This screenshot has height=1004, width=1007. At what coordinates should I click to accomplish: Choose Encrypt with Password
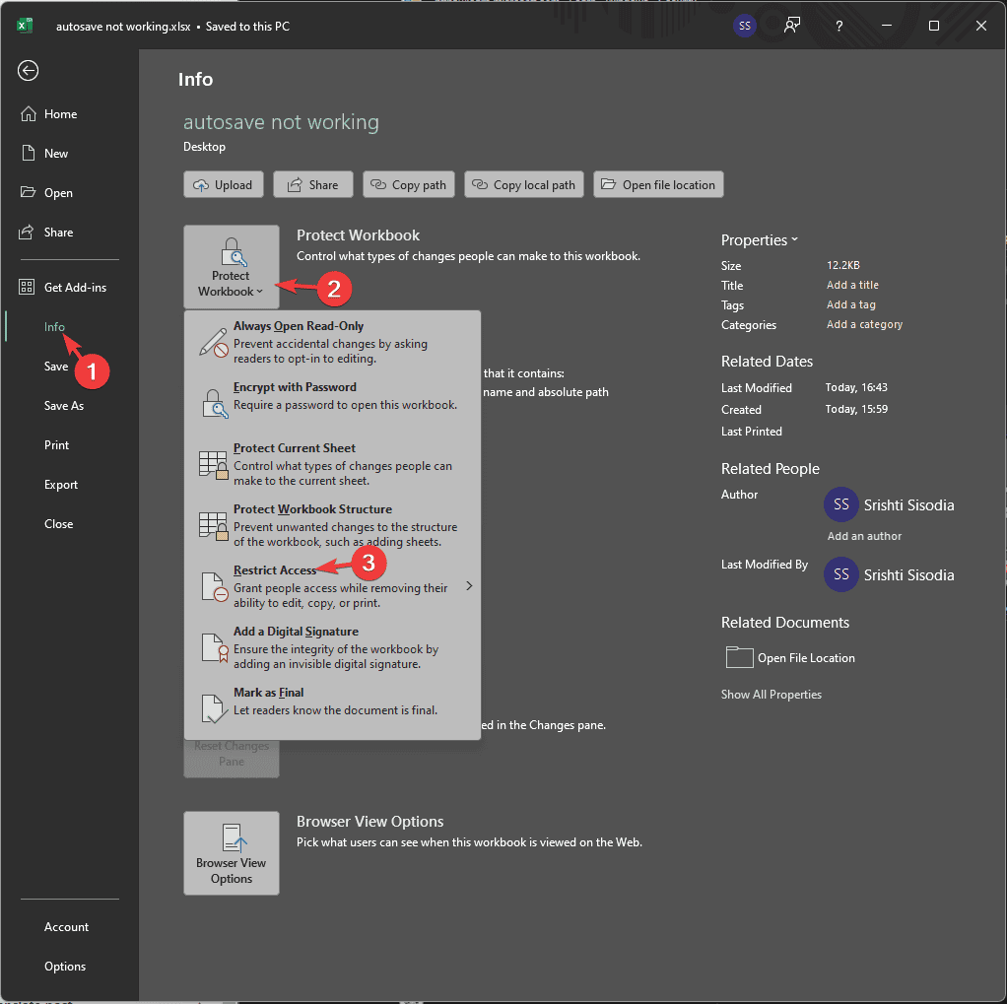pos(333,403)
